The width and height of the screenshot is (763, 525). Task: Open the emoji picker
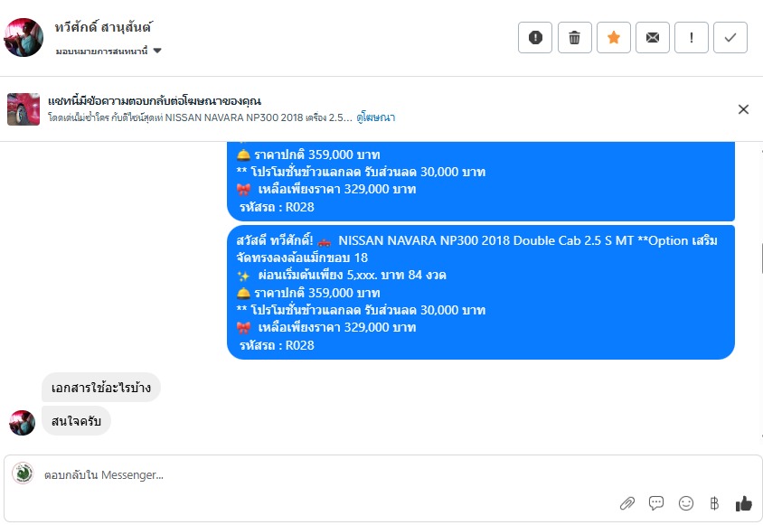point(685,503)
